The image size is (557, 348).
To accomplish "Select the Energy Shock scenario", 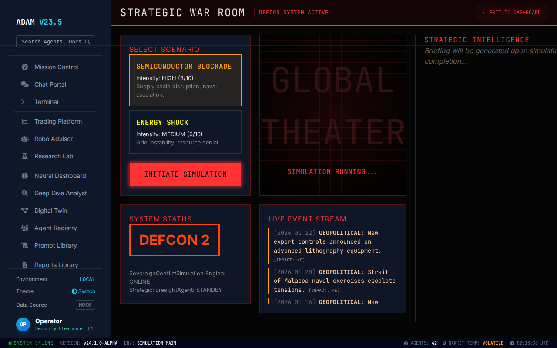I will coord(185,132).
